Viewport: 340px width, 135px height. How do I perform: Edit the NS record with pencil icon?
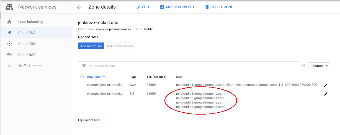(326, 94)
